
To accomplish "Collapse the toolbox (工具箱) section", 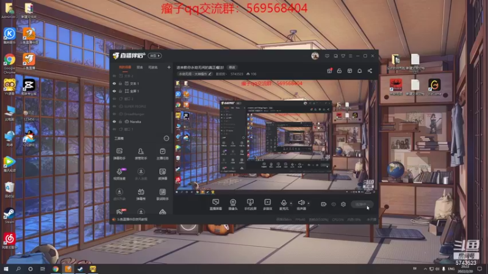I will pos(167,139).
